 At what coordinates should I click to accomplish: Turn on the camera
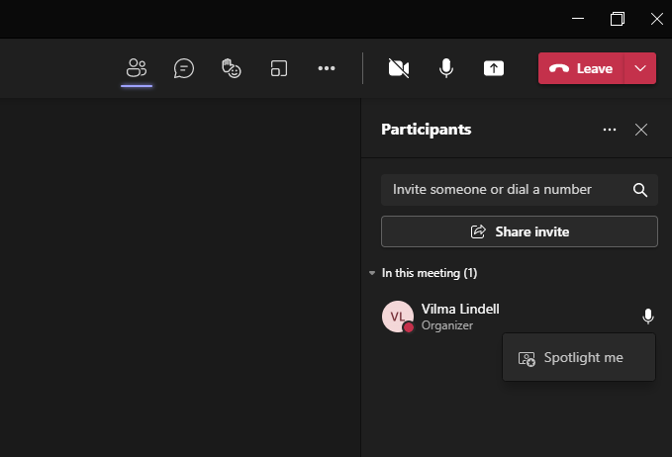pos(399,68)
